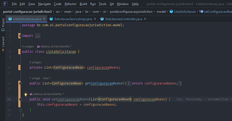232x121 pixels.
Task: Open the Edit menu
Action: [22, 4]
